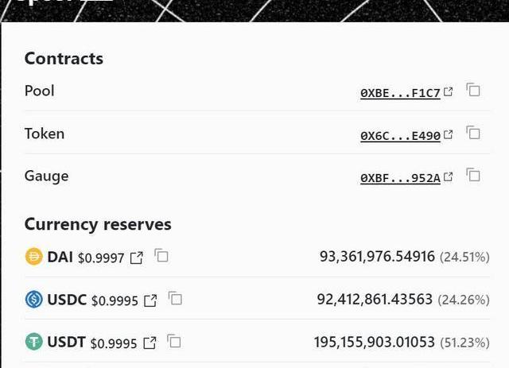Click the Currency reserves heading
Viewport: 509px width, 368px height.
[98, 224]
